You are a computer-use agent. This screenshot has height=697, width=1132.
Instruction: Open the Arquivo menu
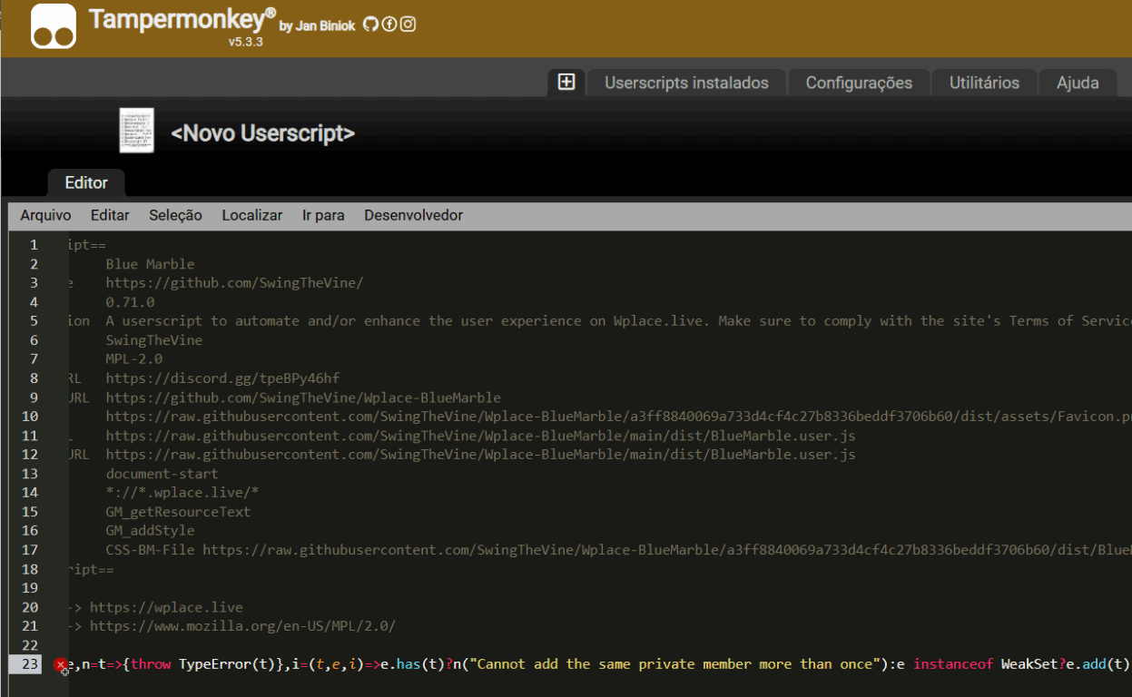pyautogui.click(x=45, y=215)
